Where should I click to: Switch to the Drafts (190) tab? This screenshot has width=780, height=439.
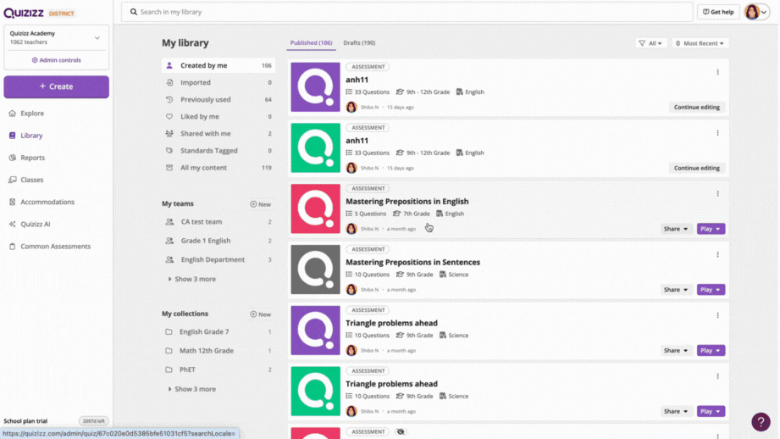(x=359, y=43)
